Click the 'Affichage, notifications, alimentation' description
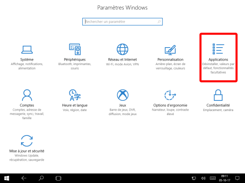This screenshot has width=245, height=183. point(27,66)
